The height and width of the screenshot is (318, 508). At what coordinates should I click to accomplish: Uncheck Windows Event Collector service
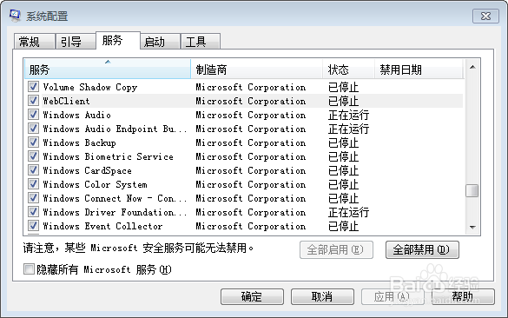pos(33,226)
